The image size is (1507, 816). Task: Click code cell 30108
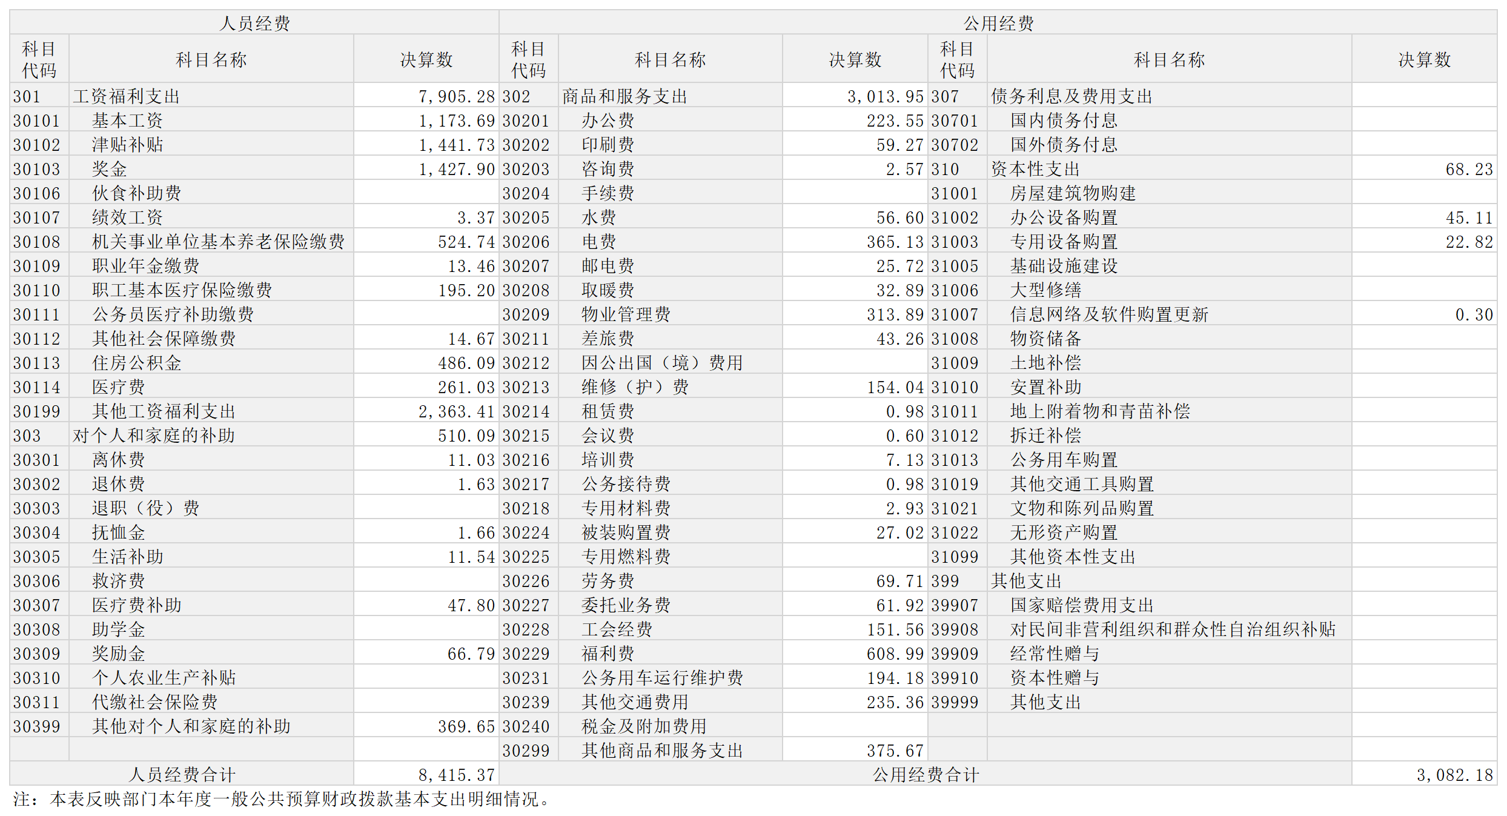(37, 242)
